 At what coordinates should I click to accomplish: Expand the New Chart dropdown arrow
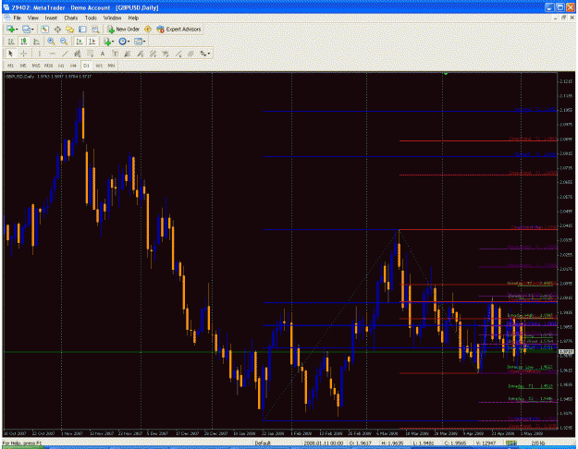(17, 30)
